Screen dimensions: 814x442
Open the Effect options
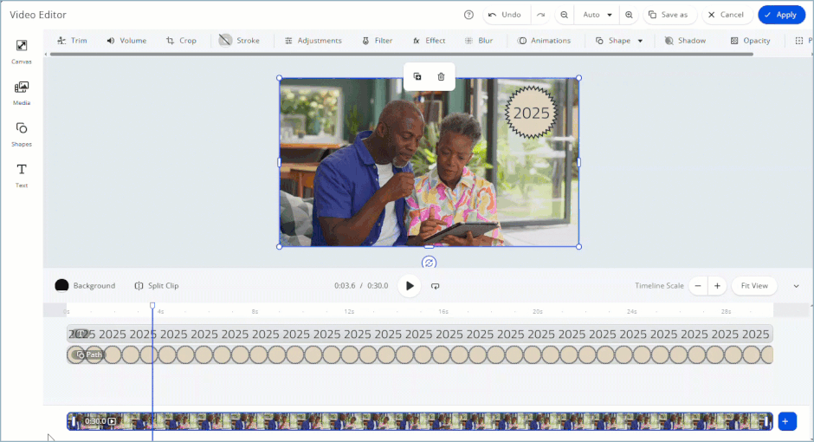coord(430,41)
